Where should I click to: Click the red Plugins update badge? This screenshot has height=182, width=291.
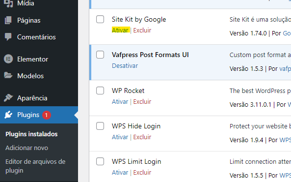point(47,115)
